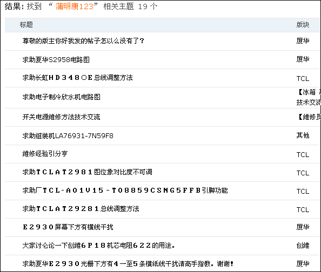Open thread about TCL-A01V15 引脚功能

click(125, 191)
